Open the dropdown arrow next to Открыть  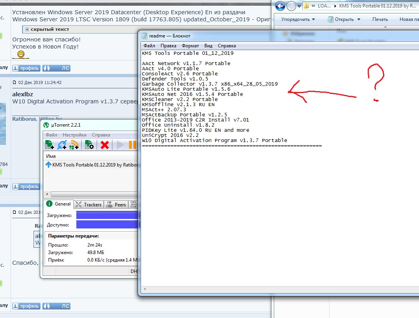pyautogui.click(x=359, y=19)
